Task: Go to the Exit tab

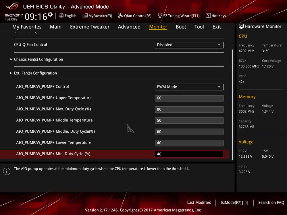Action: 217,27
